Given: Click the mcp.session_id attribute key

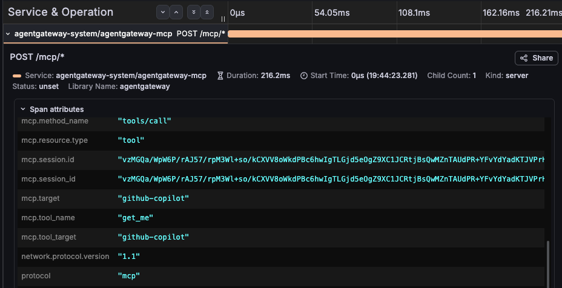Looking at the screenshot, I should pyautogui.click(x=48, y=179).
